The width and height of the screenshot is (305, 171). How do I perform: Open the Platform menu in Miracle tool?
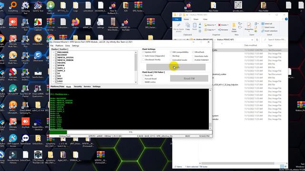[x=59, y=46]
